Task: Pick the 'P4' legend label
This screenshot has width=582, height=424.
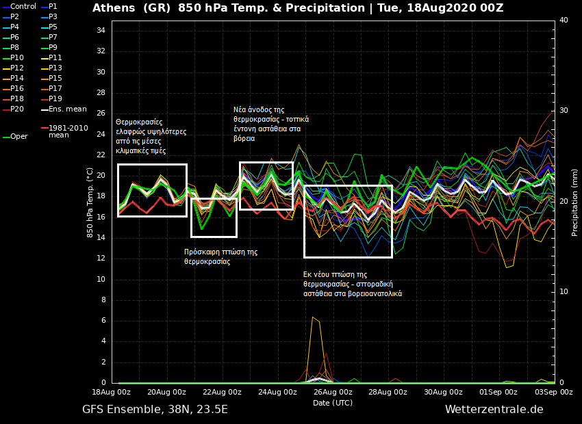Action: 14,27
